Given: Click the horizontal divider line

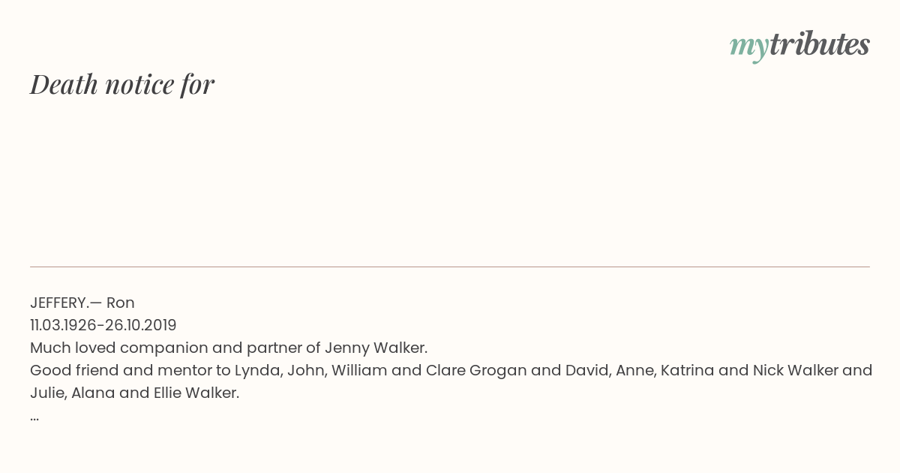Looking at the screenshot, I should [450, 267].
